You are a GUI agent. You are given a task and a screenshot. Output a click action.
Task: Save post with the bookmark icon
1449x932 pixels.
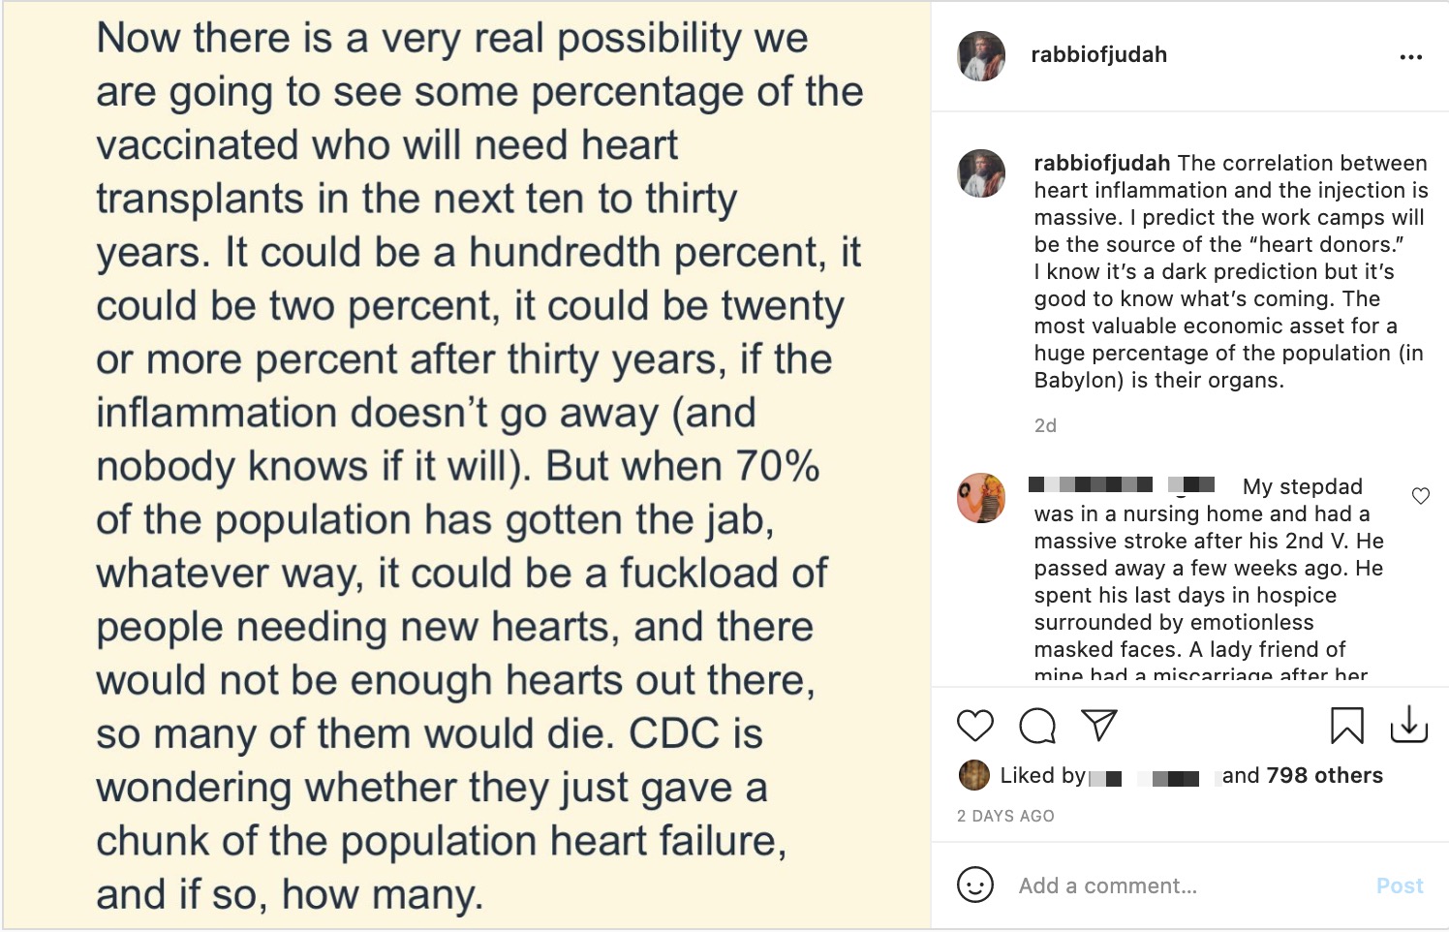[1346, 726]
